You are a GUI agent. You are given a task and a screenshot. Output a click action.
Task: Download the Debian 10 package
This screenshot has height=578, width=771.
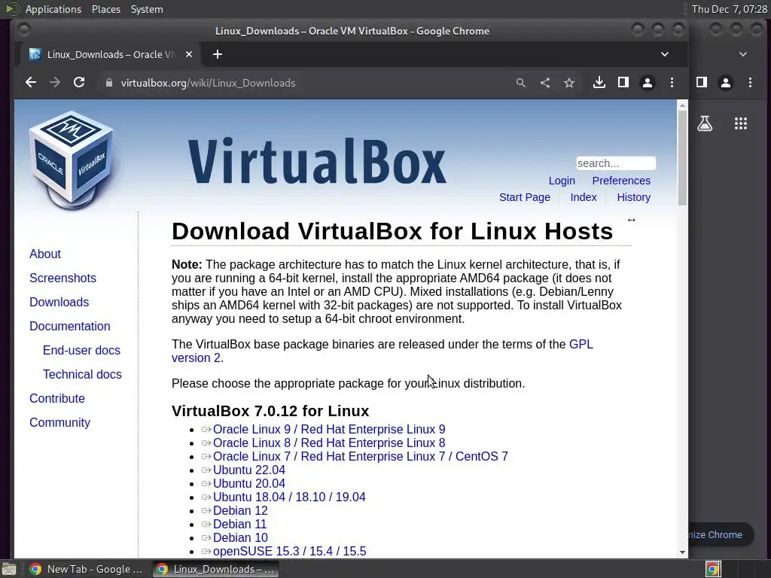pos(240,537)
